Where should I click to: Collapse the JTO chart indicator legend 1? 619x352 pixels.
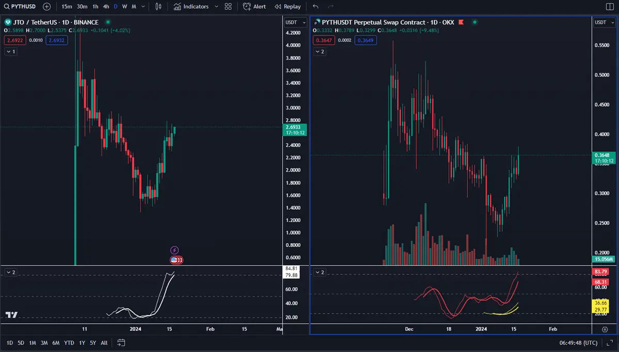click(10, 52)
